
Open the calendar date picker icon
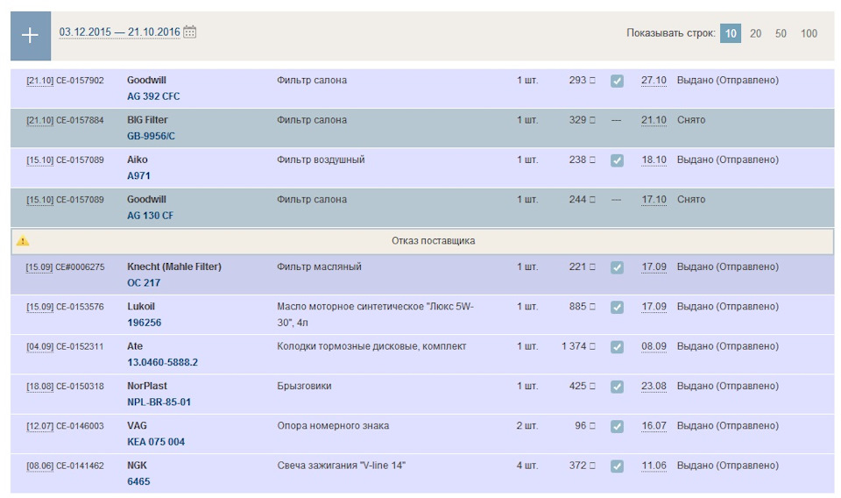(x=190, y=32)
